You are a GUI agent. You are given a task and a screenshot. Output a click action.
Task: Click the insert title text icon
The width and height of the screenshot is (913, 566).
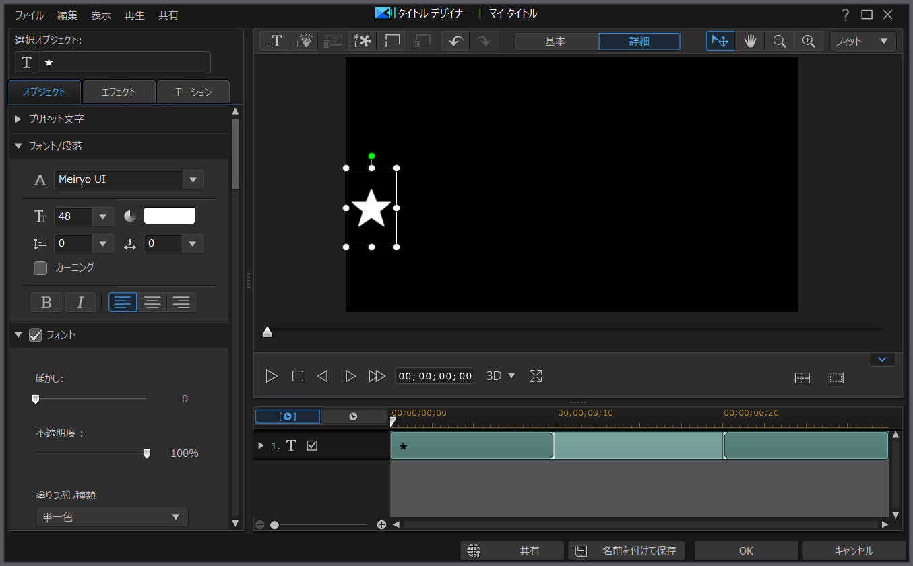274,41
